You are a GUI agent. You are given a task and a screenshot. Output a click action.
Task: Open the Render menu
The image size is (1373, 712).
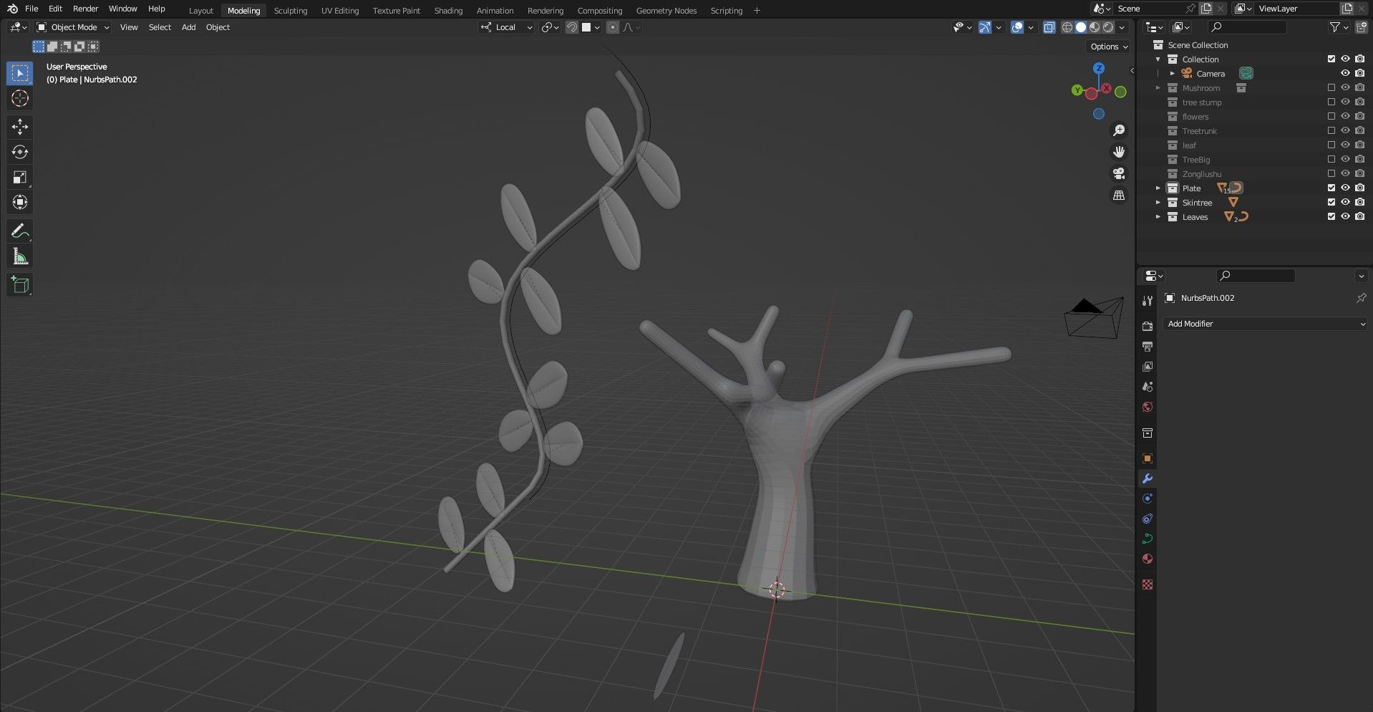(x=85, y=9)
